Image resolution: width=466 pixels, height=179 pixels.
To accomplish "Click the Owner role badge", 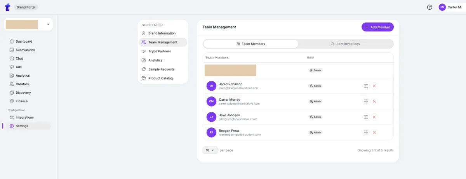I will point(315,71).
